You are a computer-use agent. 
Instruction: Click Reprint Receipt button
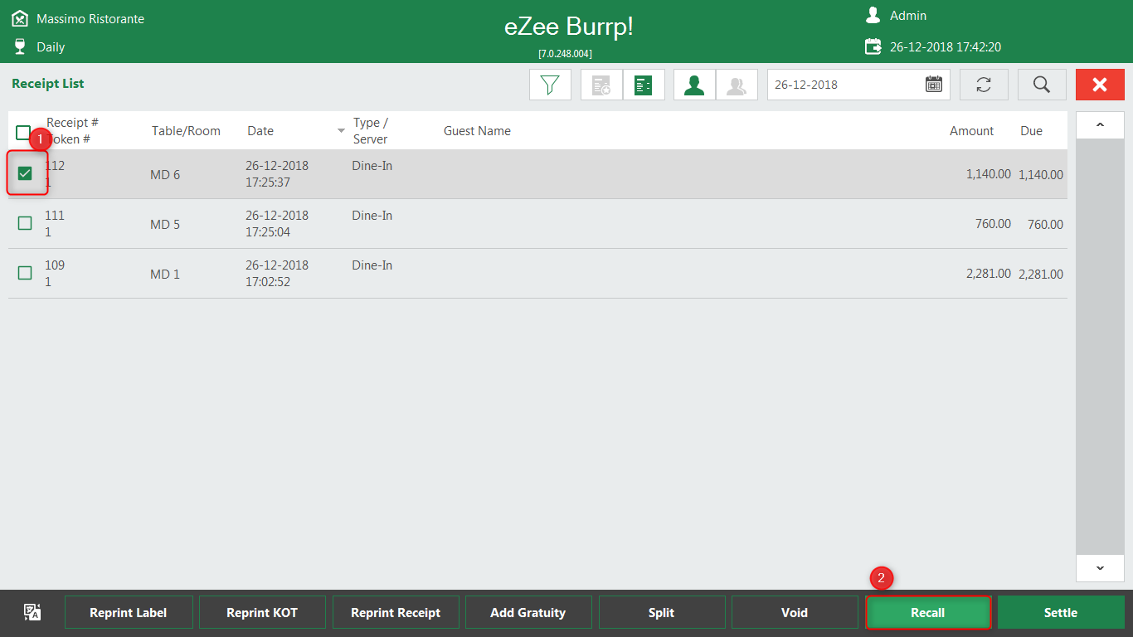[396, 613]
